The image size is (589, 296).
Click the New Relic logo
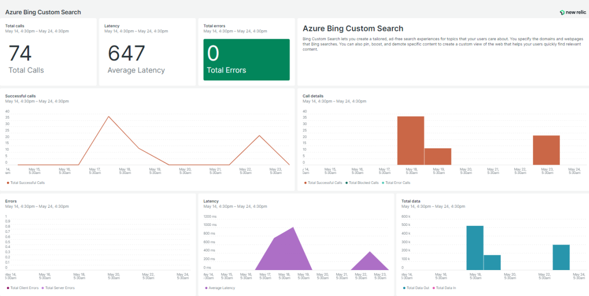(572, 12)
